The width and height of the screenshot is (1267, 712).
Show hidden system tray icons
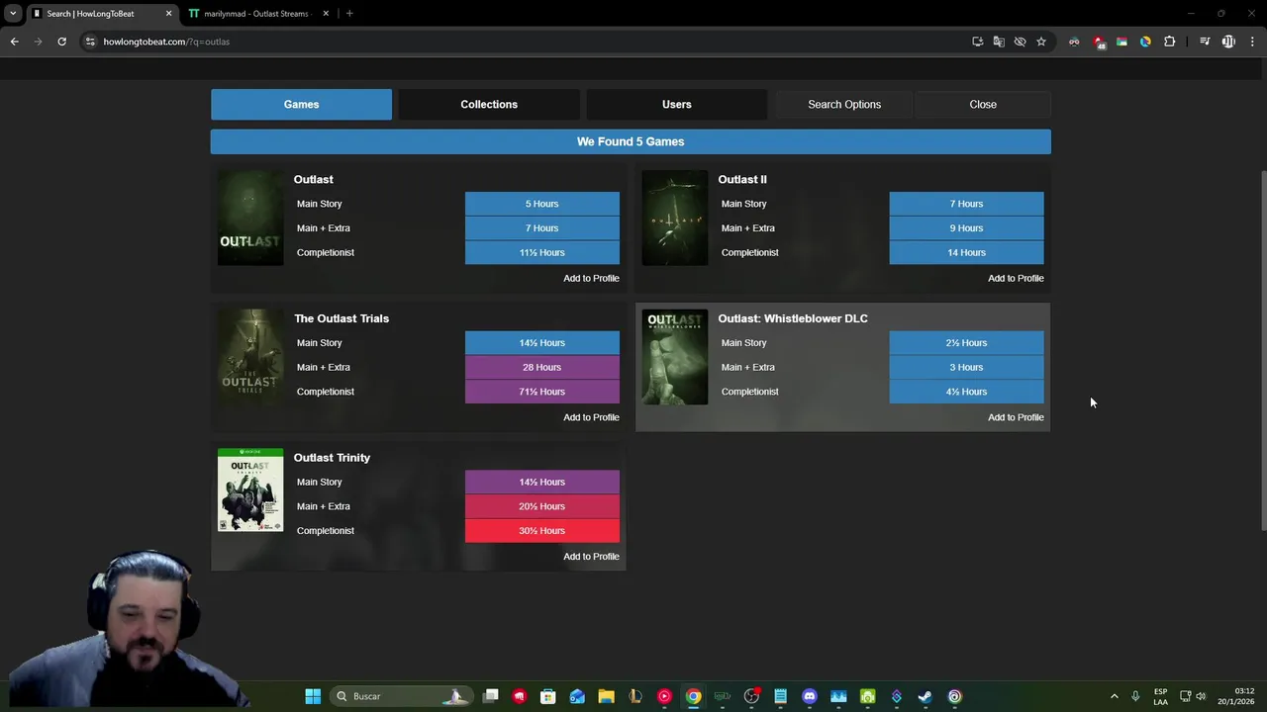pos(1114,696)
